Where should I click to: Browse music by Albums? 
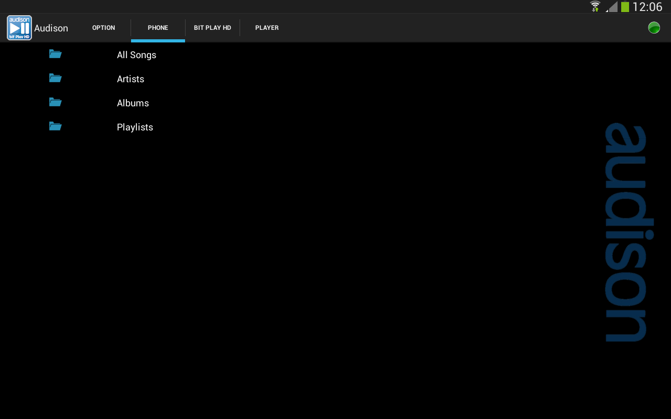coord(133,103)
